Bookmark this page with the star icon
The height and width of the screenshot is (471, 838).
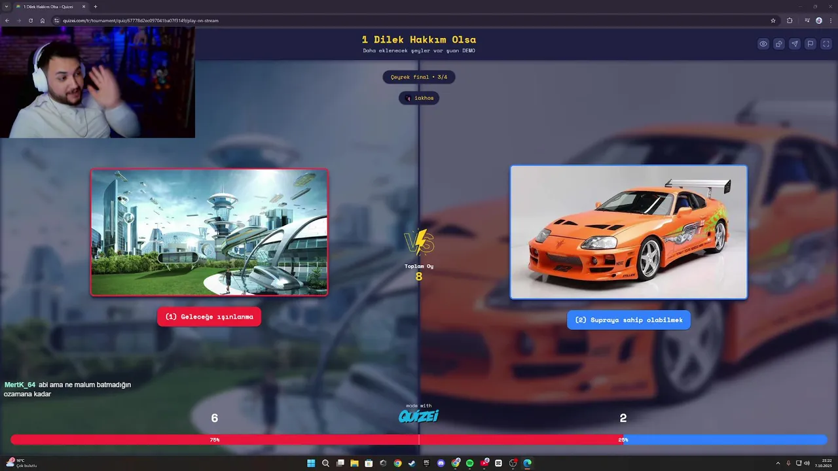click(x=773, y=20)
